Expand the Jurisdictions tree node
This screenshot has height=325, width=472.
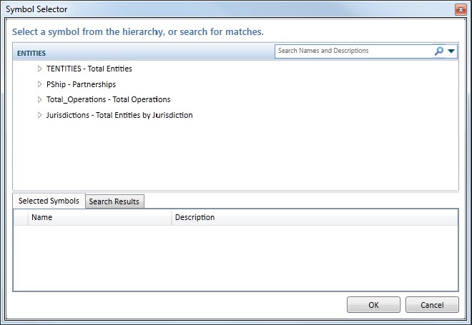(x=40, y=115)
